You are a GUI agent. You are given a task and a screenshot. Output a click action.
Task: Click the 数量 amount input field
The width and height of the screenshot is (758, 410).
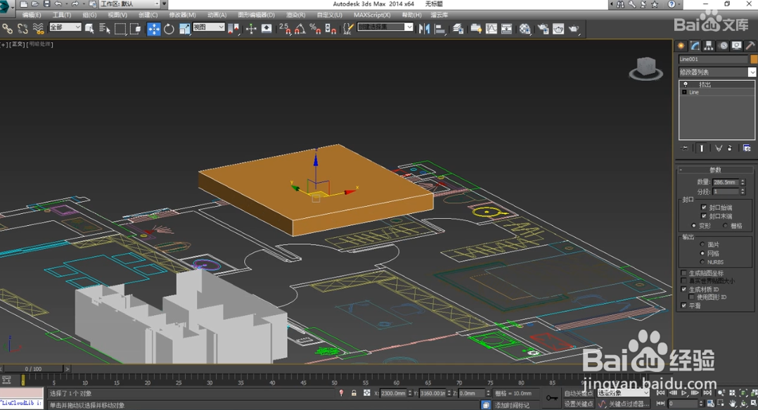pyautogui.click(x=724, y=182)
